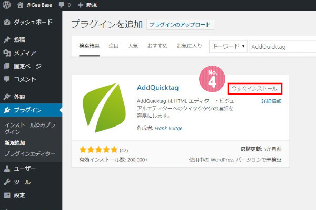Switch to the 検索結果 tab
This screenshot has height=210, width=316.
(x=90, y=46)
